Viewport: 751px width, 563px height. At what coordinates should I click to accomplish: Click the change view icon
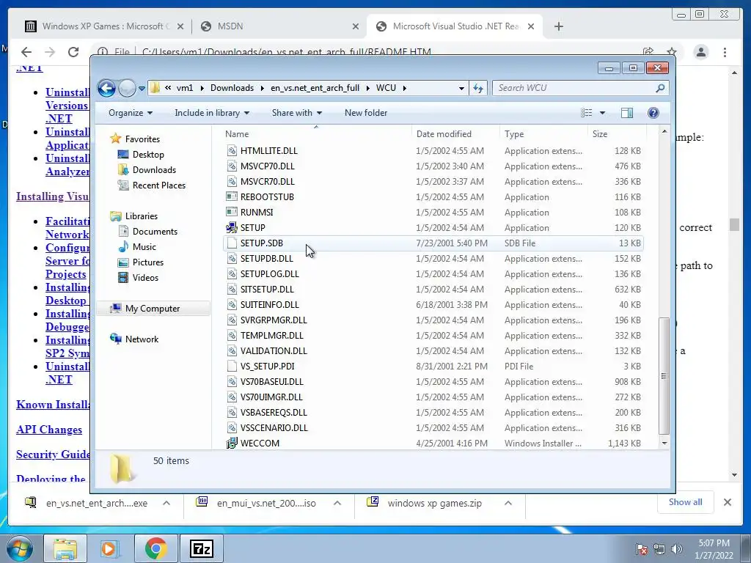(586, 113)
